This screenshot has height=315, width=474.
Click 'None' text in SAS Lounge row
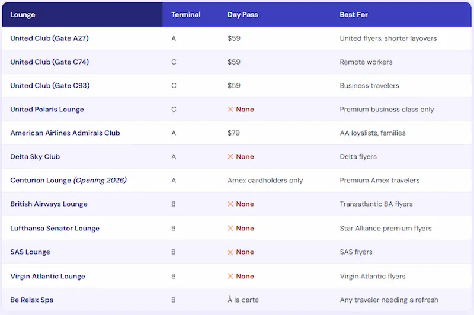point(245,252)
